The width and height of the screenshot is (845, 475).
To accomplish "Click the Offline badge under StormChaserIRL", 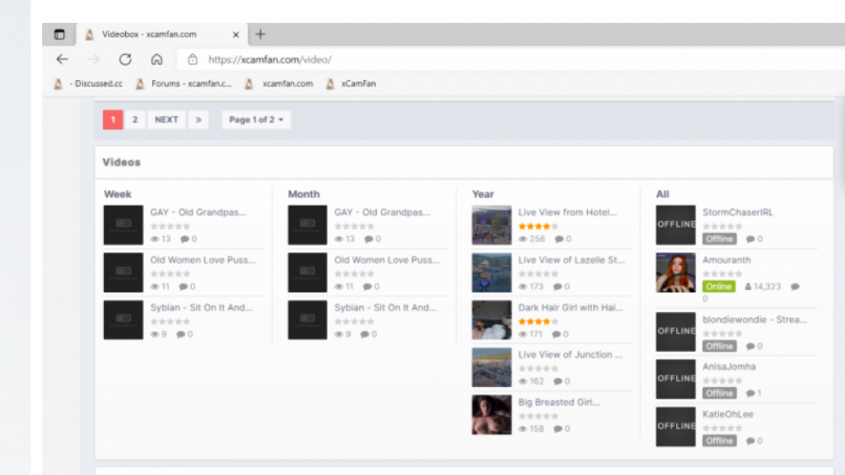I will point(719,239).
